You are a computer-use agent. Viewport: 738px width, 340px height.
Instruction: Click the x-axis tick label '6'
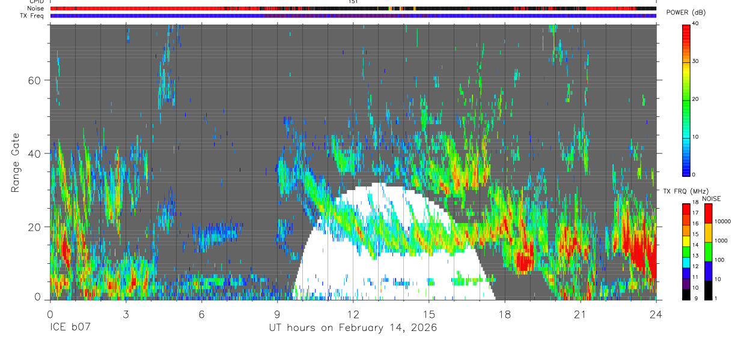(201, 314)
